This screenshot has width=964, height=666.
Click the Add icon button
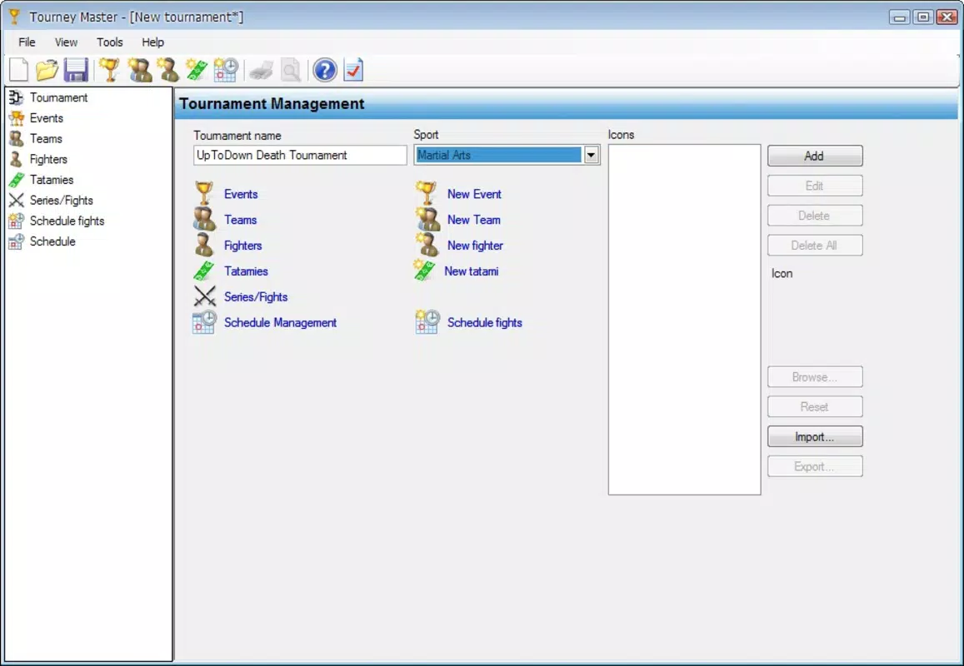[x=815, y=156]
